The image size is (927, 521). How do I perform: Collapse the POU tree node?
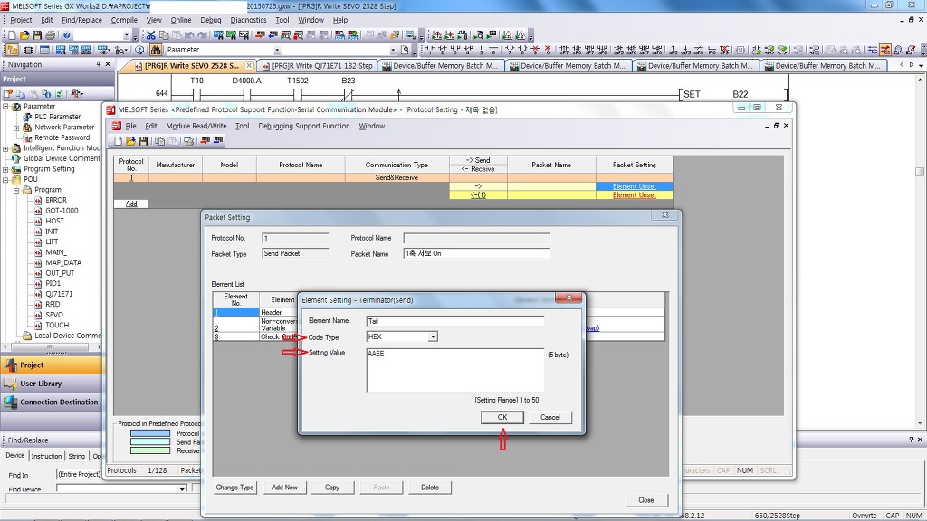click(x=5, y=179)
